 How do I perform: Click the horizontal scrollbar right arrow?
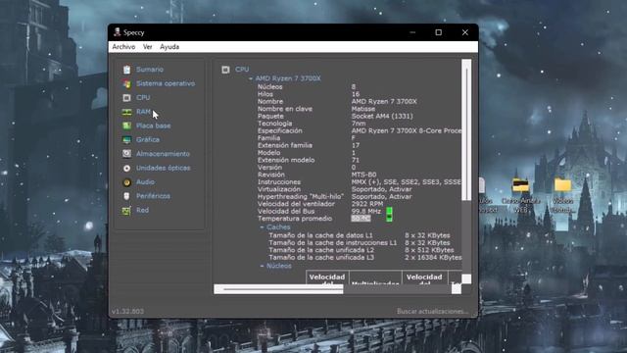click(x=457, y=289)
